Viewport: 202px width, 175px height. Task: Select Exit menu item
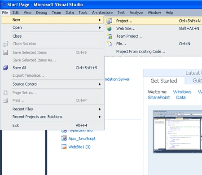click(53, 125)
